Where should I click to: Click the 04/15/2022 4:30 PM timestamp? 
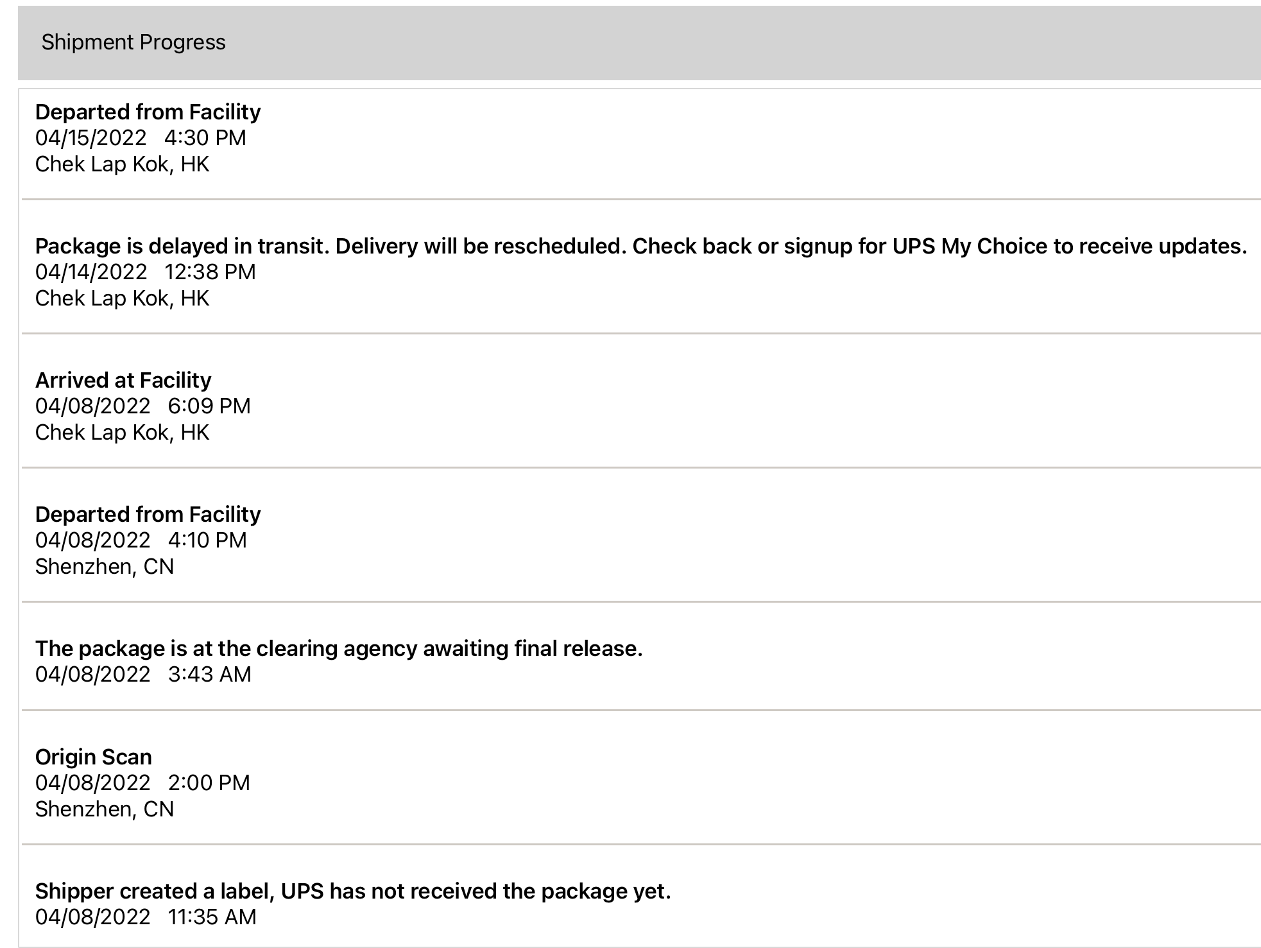(x=141, y=138)
